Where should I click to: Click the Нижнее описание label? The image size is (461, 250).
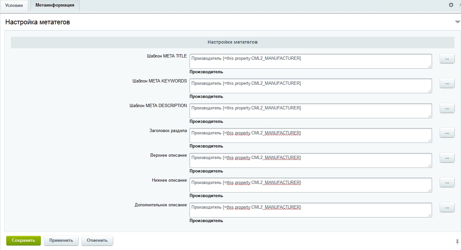point(169,180)
